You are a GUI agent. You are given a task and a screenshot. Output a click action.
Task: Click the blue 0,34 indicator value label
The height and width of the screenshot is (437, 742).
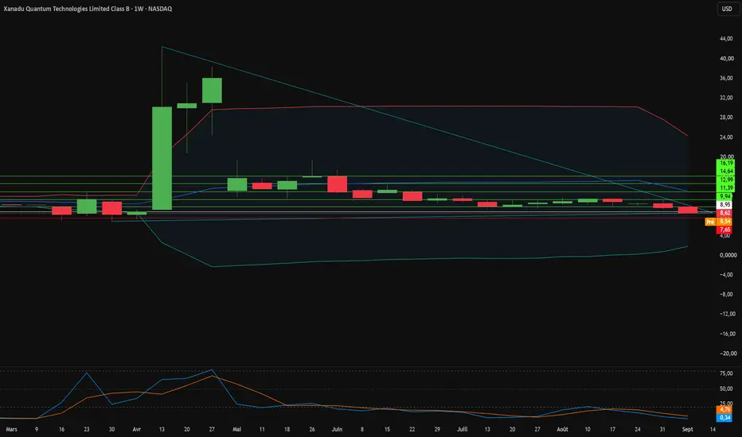pos(725,418)
